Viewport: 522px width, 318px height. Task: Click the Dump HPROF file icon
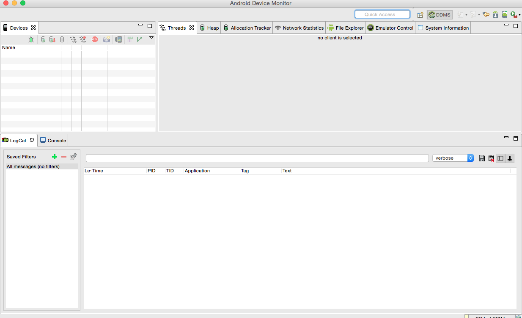pyautogui.click(x=52, y=39)
